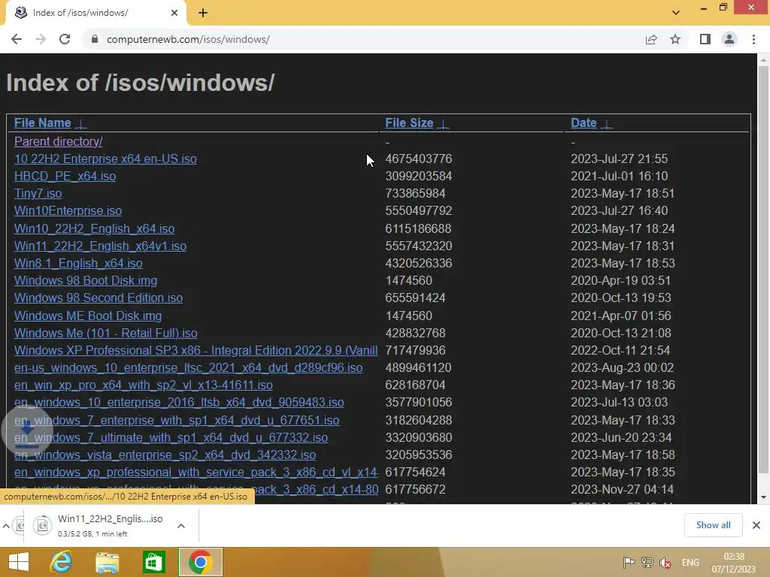Open a new browser tab

click(203, 13)
